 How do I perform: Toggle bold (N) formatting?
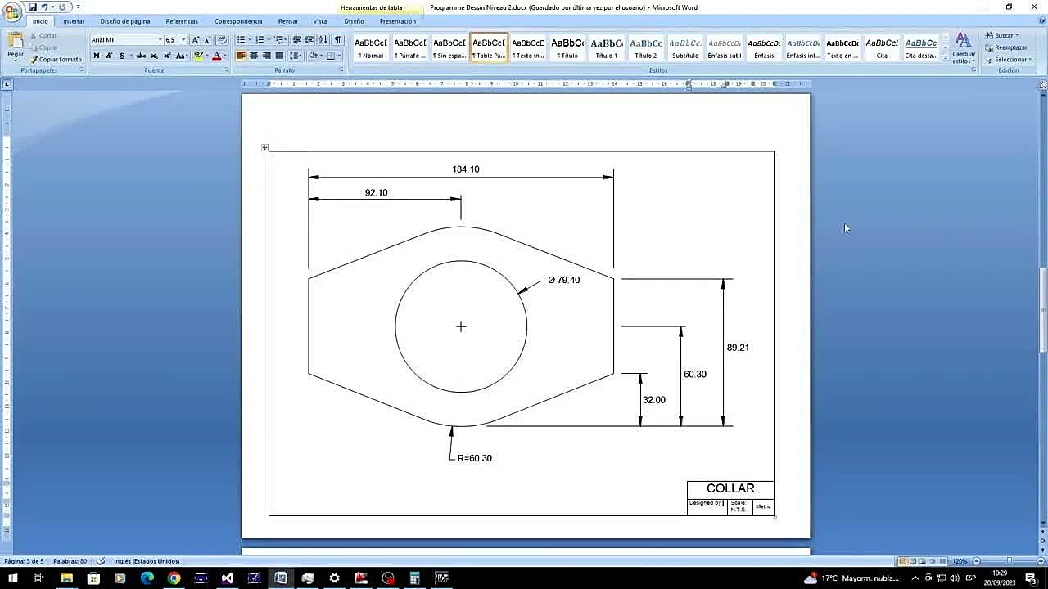[96, 56]
